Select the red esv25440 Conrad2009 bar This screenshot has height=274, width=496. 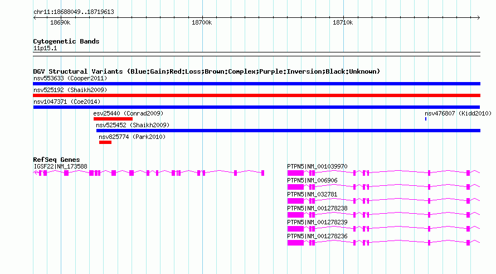click(x=113, y=119)
